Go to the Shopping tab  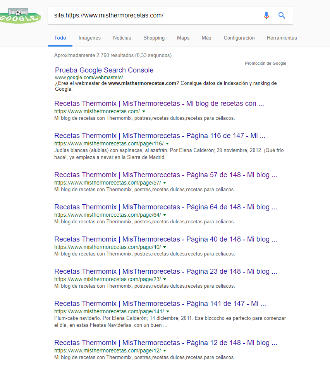tap(154, 38)
